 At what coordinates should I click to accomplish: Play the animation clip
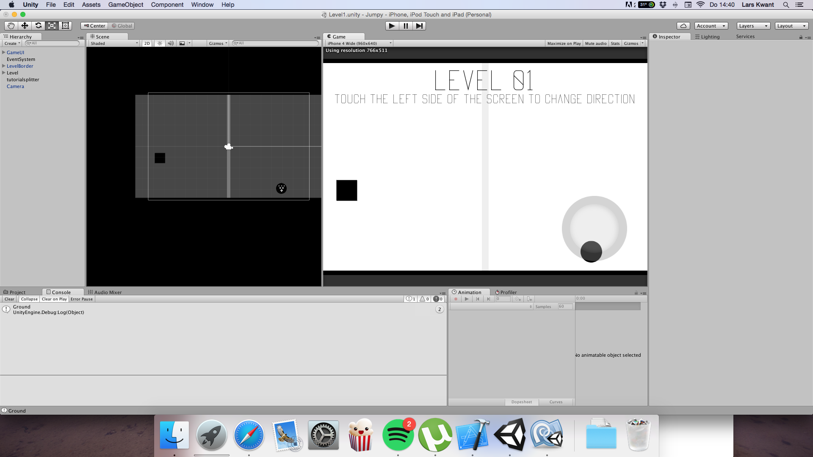click(x=467, y=299)
